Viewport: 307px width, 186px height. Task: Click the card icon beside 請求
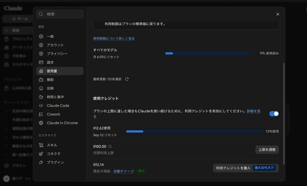click(41, 62)
